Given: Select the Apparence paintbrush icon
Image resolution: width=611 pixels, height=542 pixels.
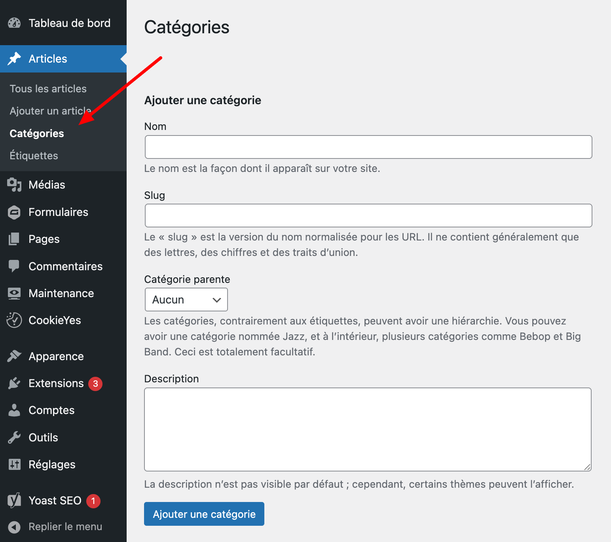Looking at the screenshot, I should point(14,356).
